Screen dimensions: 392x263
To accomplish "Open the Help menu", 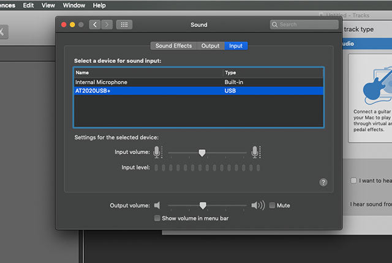I will tap(99, 5).
